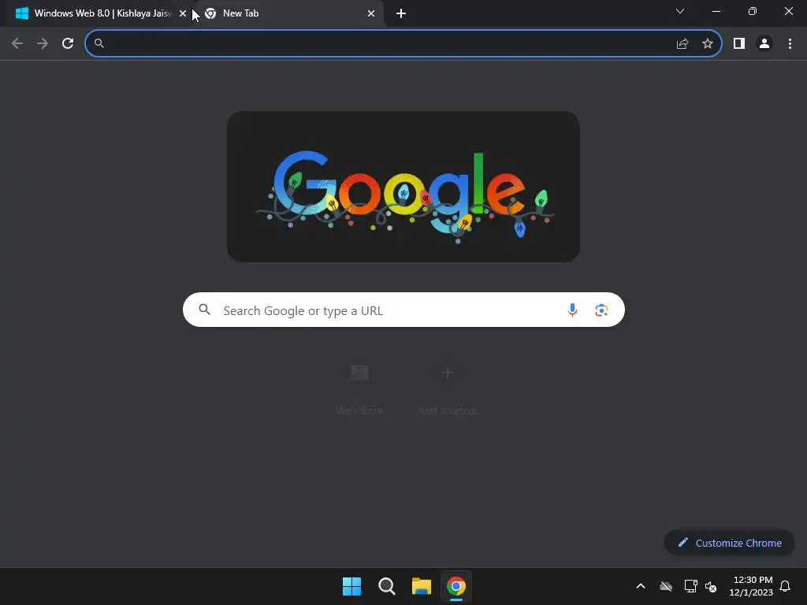Reload the current page
Screen dimensions: 807x605
pyautogui.click(x=68, y=44)
